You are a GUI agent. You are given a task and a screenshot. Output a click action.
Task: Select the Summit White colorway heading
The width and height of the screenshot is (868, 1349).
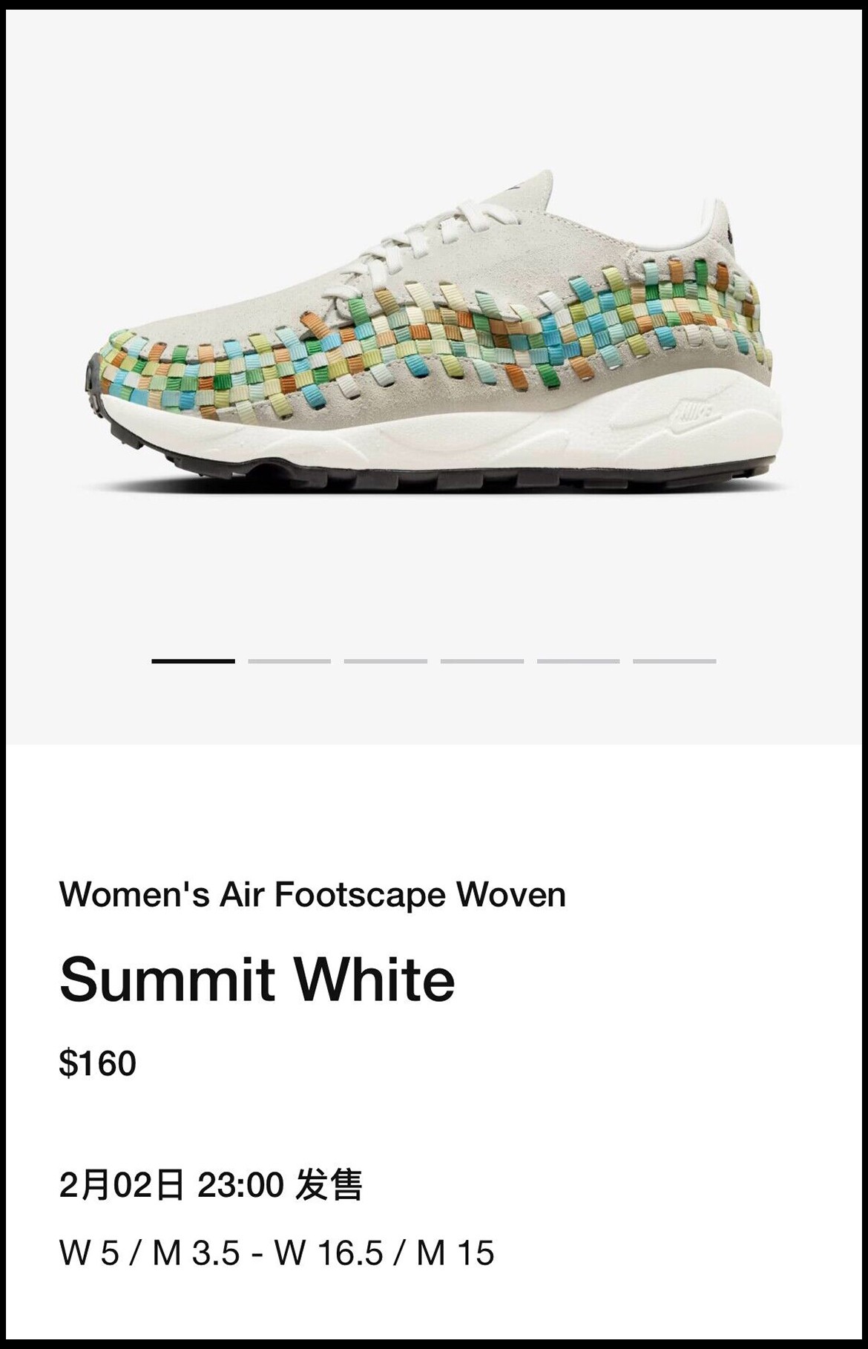tap(257, 979)
